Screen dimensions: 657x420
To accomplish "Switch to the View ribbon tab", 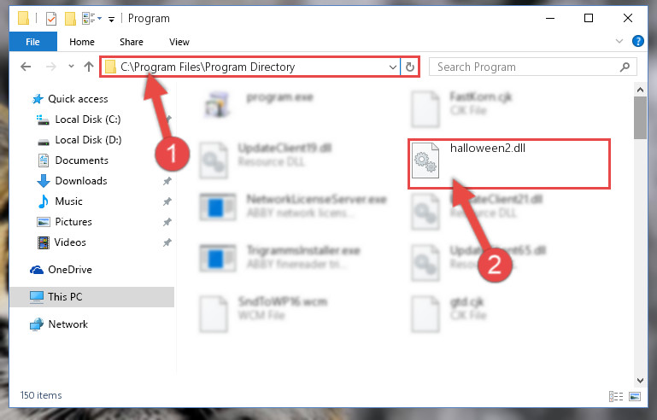I will (179, 42).
